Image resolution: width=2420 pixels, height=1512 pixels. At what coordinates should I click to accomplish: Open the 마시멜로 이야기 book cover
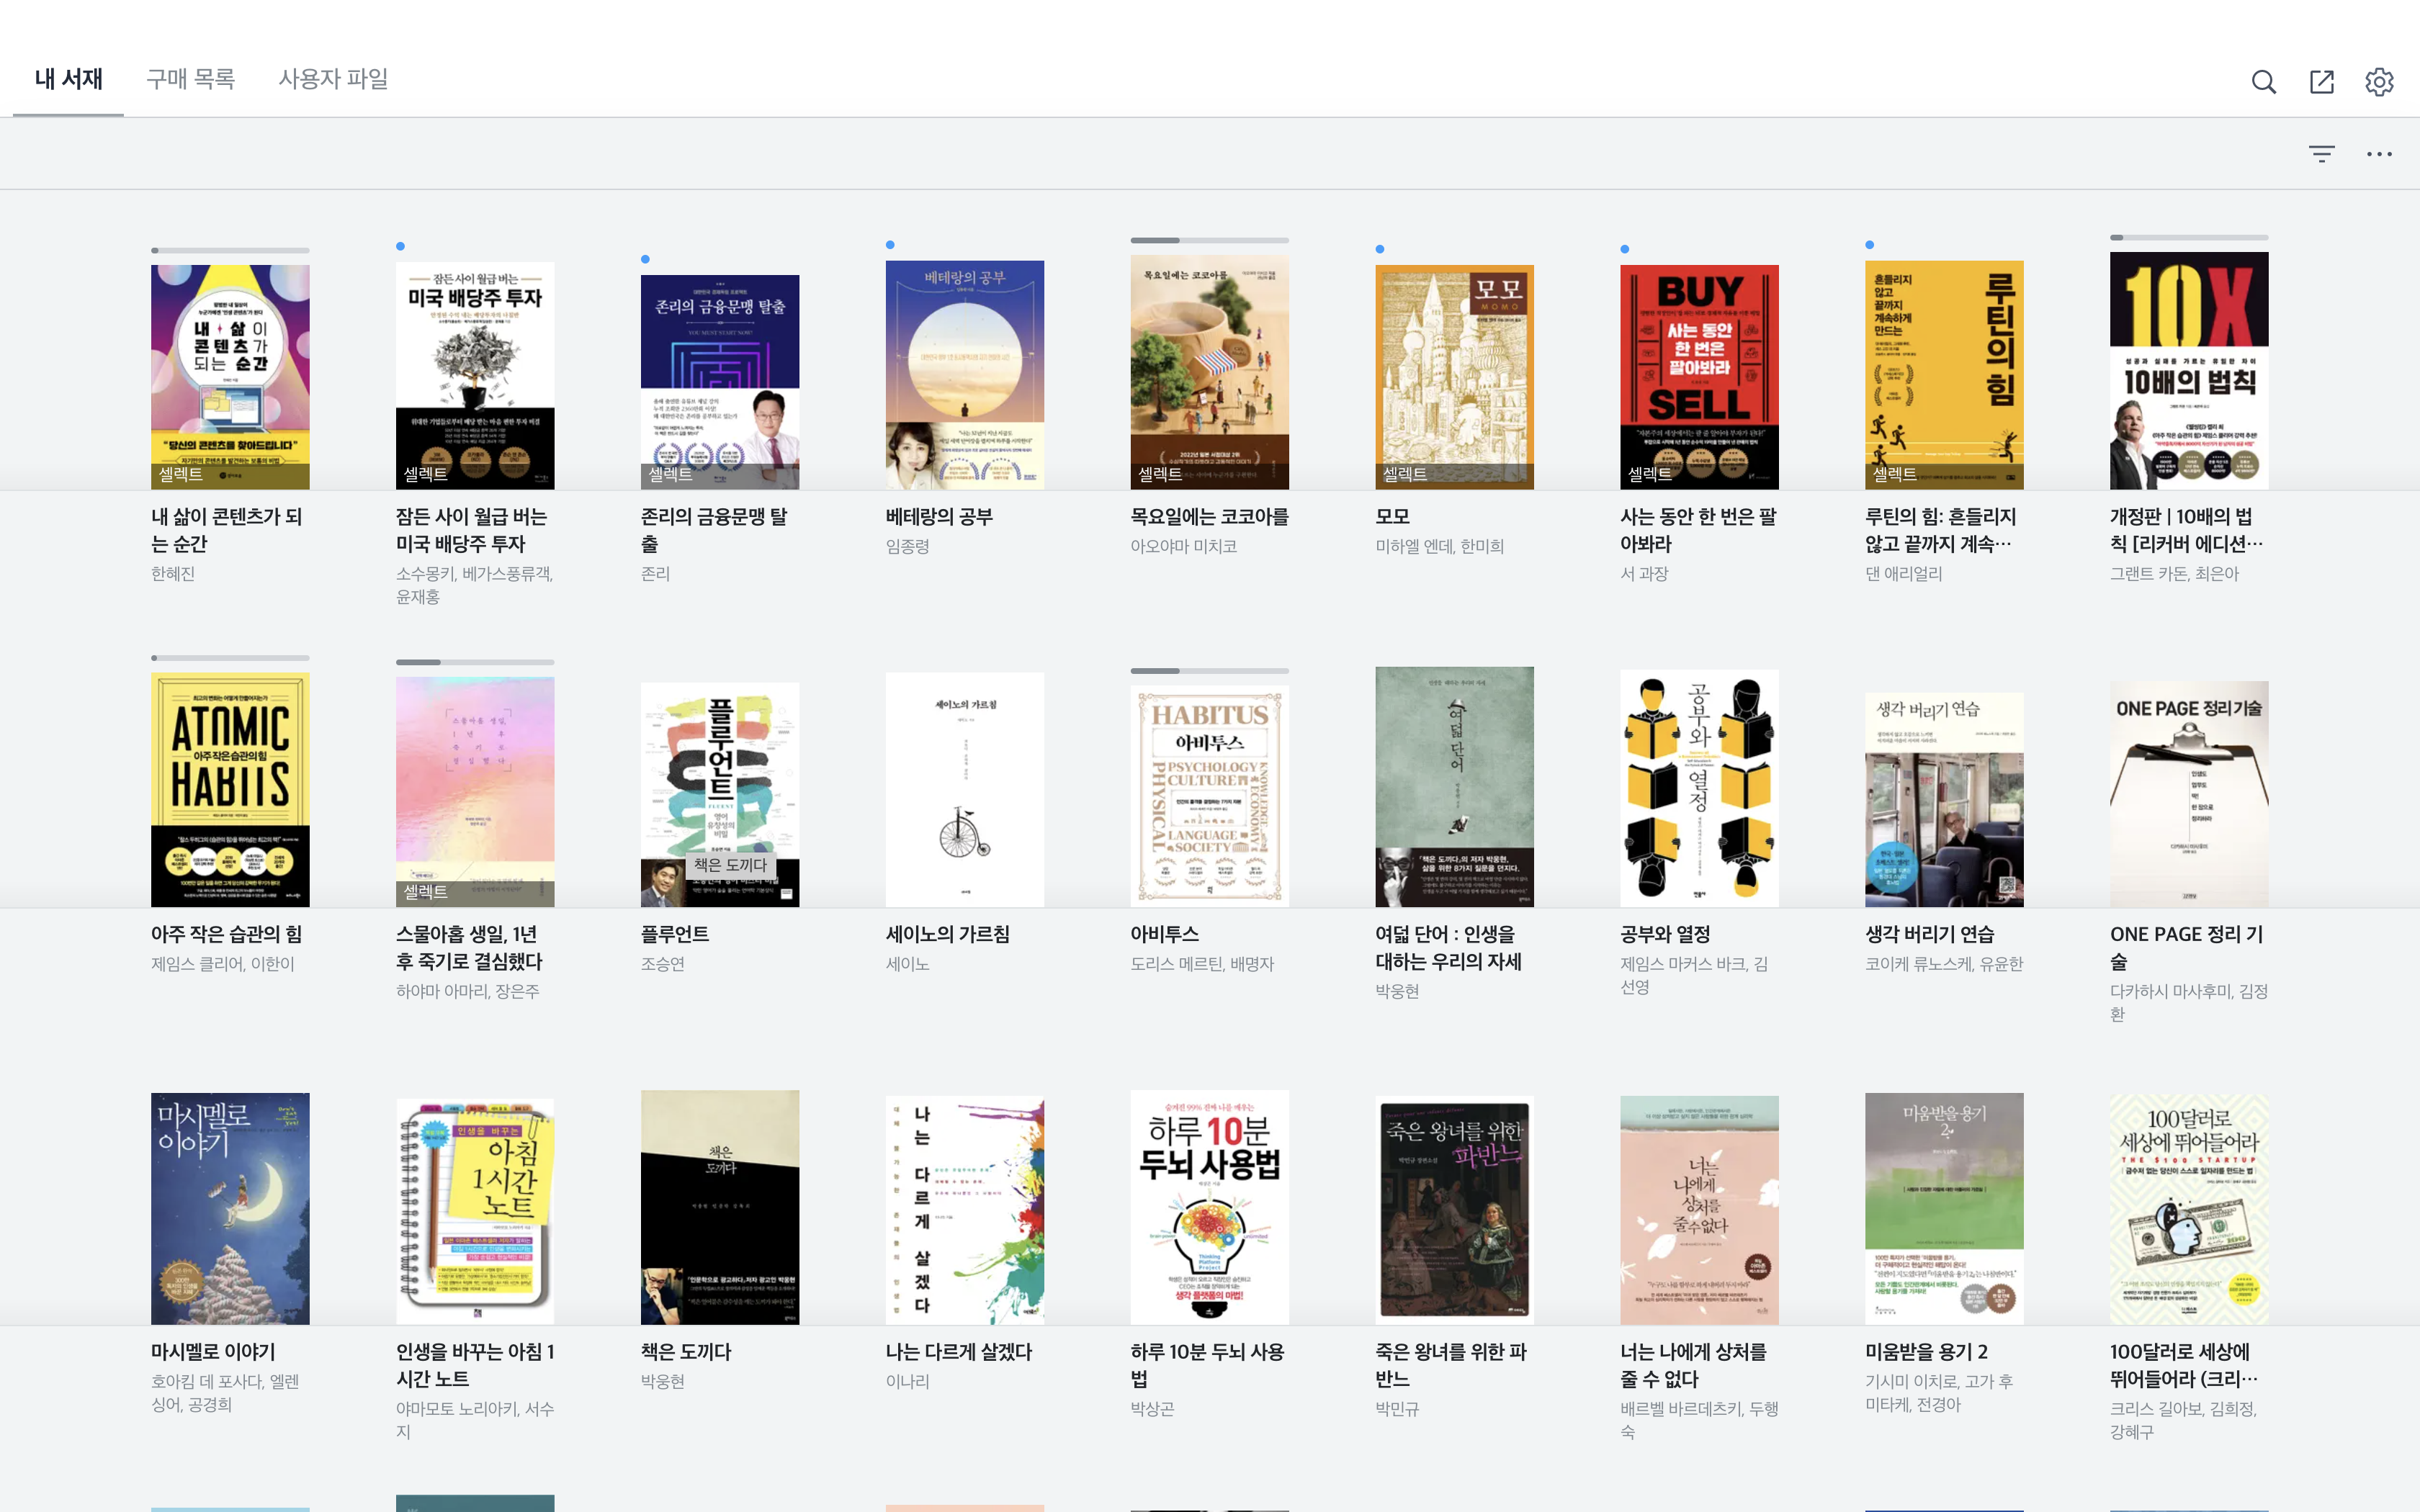coord(230,1209)
